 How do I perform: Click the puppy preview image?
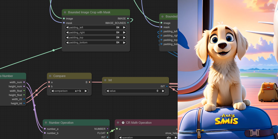[x=228, y=69]
